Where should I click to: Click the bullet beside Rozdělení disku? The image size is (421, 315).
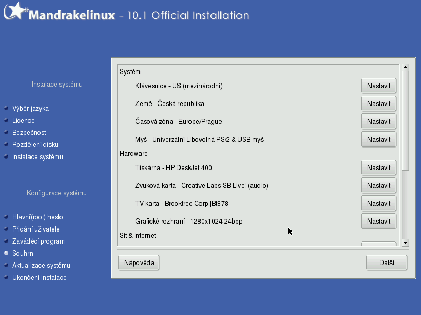coord(6,144)
